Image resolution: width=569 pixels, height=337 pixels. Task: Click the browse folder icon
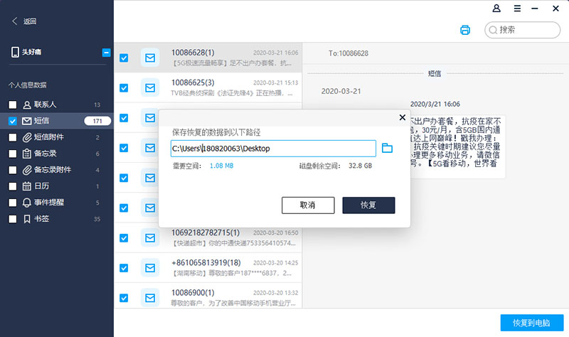[387, 148]
